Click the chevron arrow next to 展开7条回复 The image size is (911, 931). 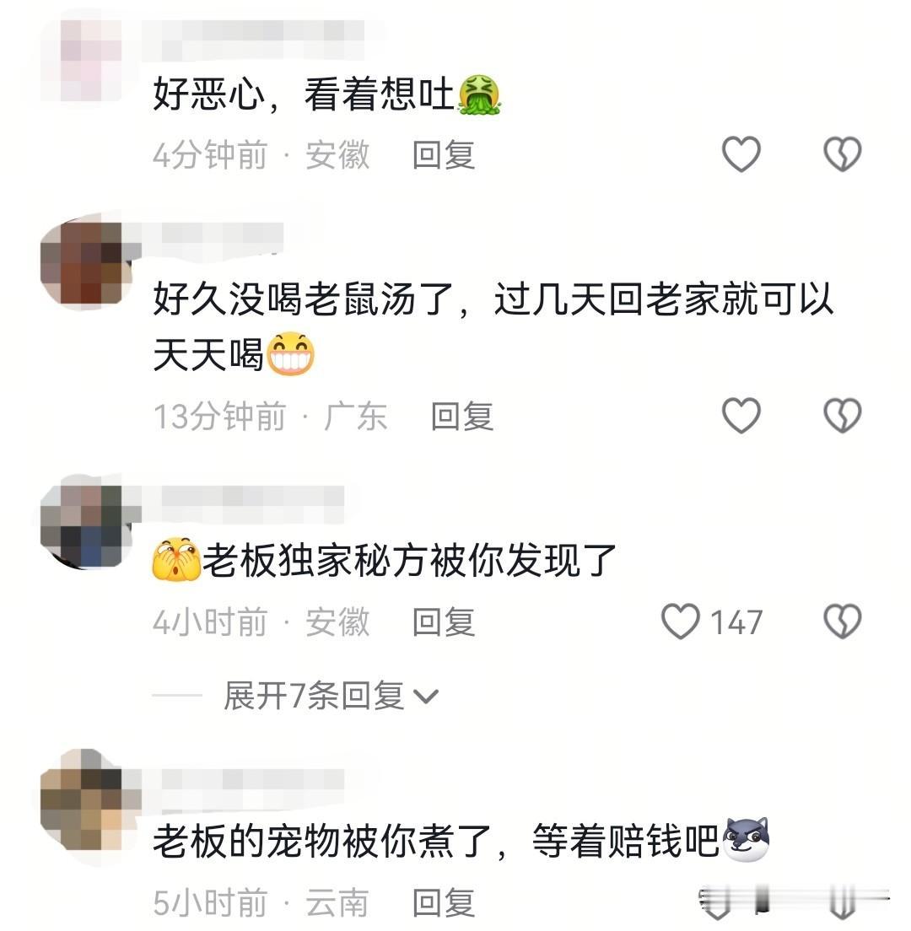point(426,697)
